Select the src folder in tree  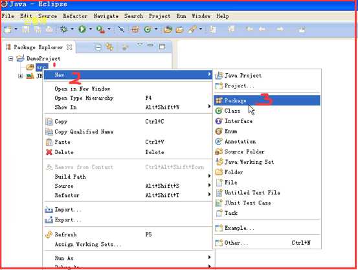pos(42,67)
